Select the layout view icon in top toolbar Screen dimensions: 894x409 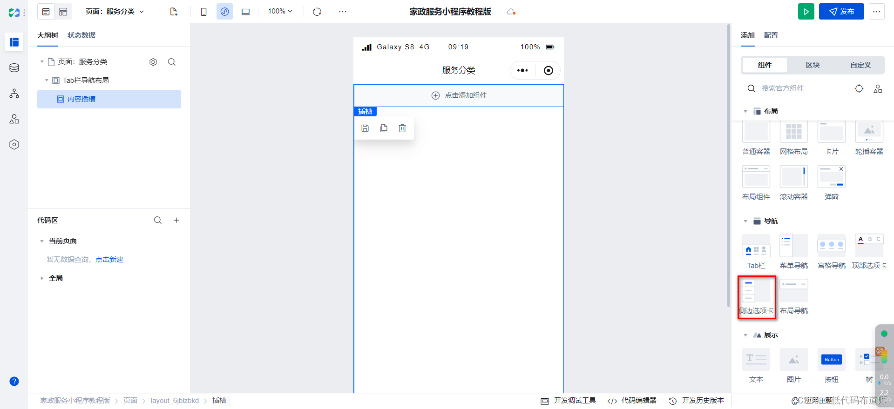click(63, 12)
